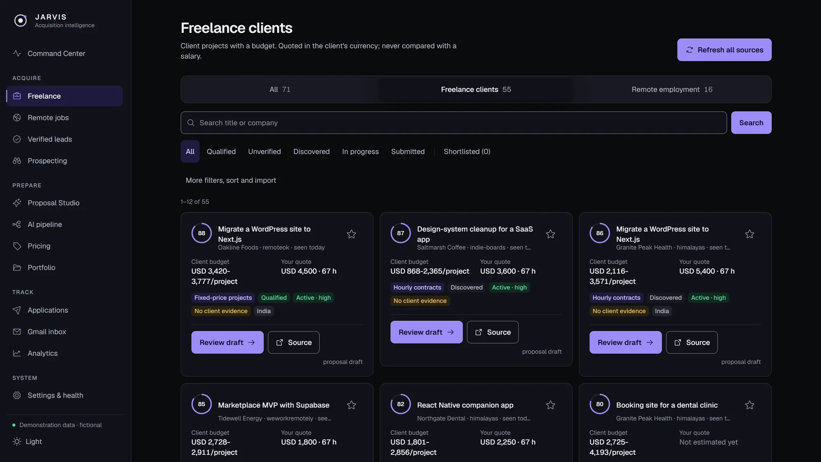The width and height of the screenshot is (821, 462).
Task: Click the sun icon beside Light
Action: [17, 441]
